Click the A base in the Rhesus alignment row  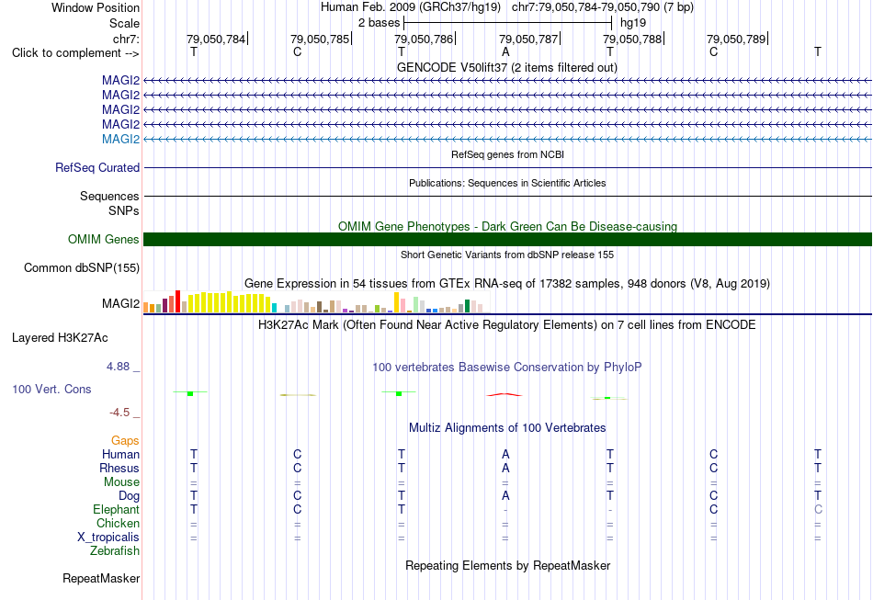pos(505,468)
